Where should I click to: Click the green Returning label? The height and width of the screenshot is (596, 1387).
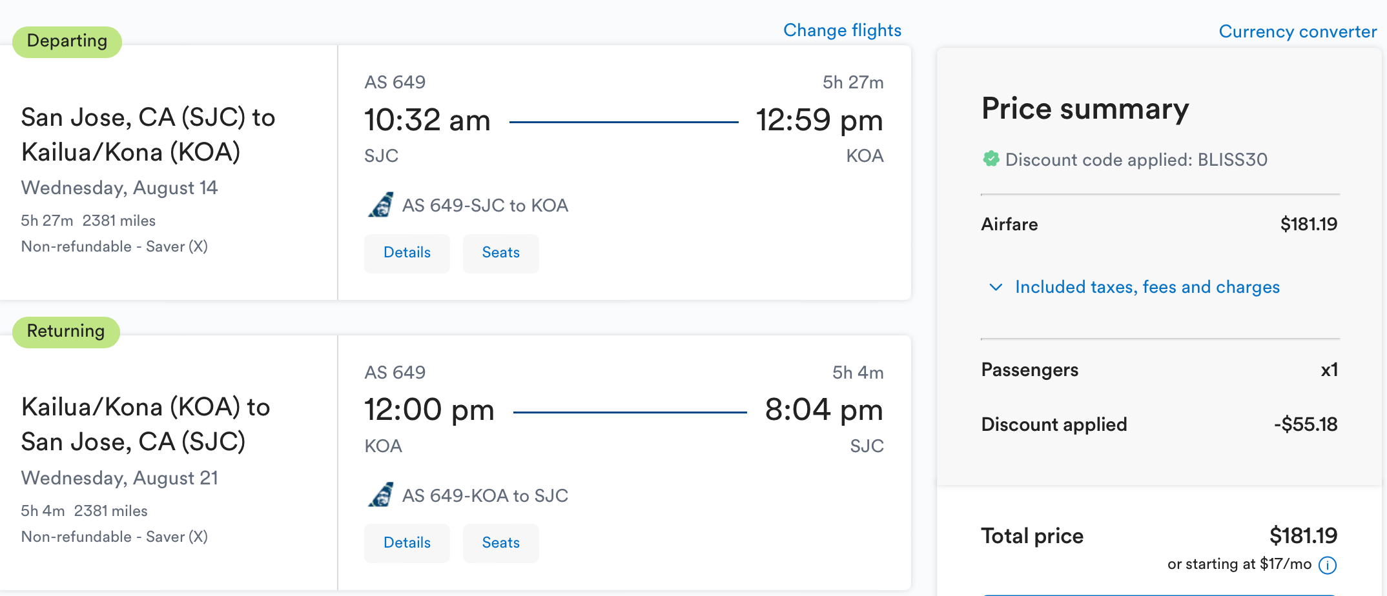click(66, 332)
